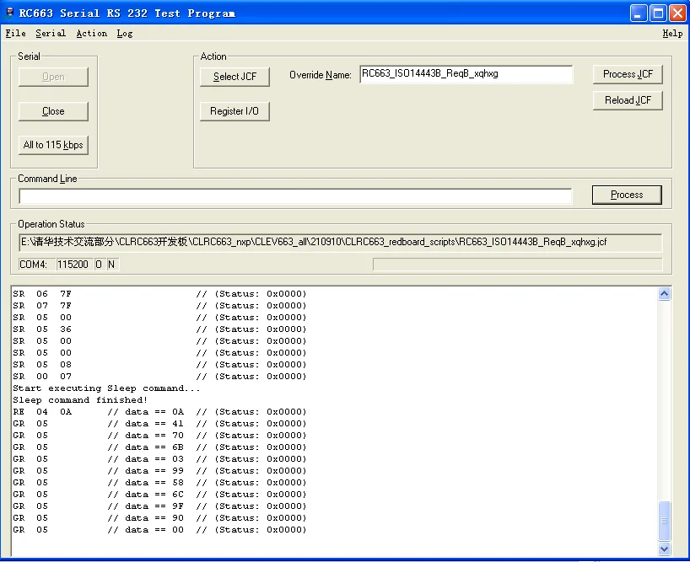
Task: Minimize the RC663 test program window
Action: 638,13
